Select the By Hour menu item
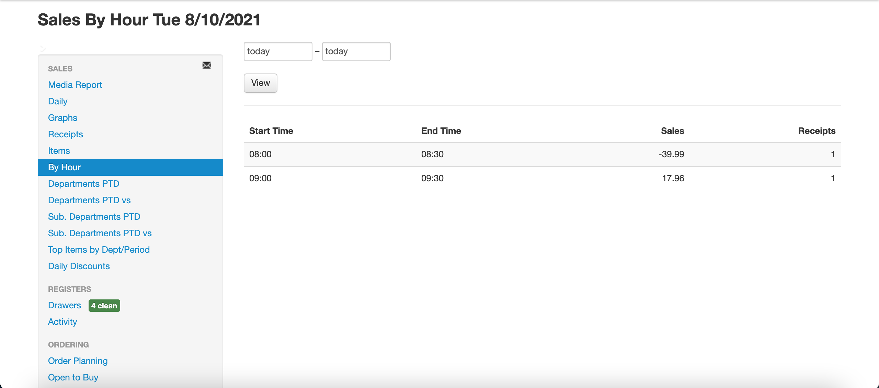This screenshot has width=879, height=388. click(x=64, y=167)
